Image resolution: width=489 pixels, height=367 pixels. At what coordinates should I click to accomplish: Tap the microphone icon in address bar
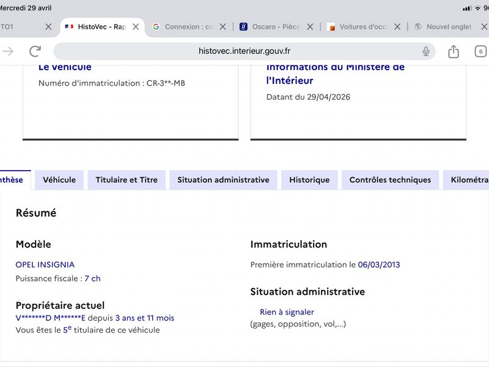pyautogui.click(x=425, y=51)
